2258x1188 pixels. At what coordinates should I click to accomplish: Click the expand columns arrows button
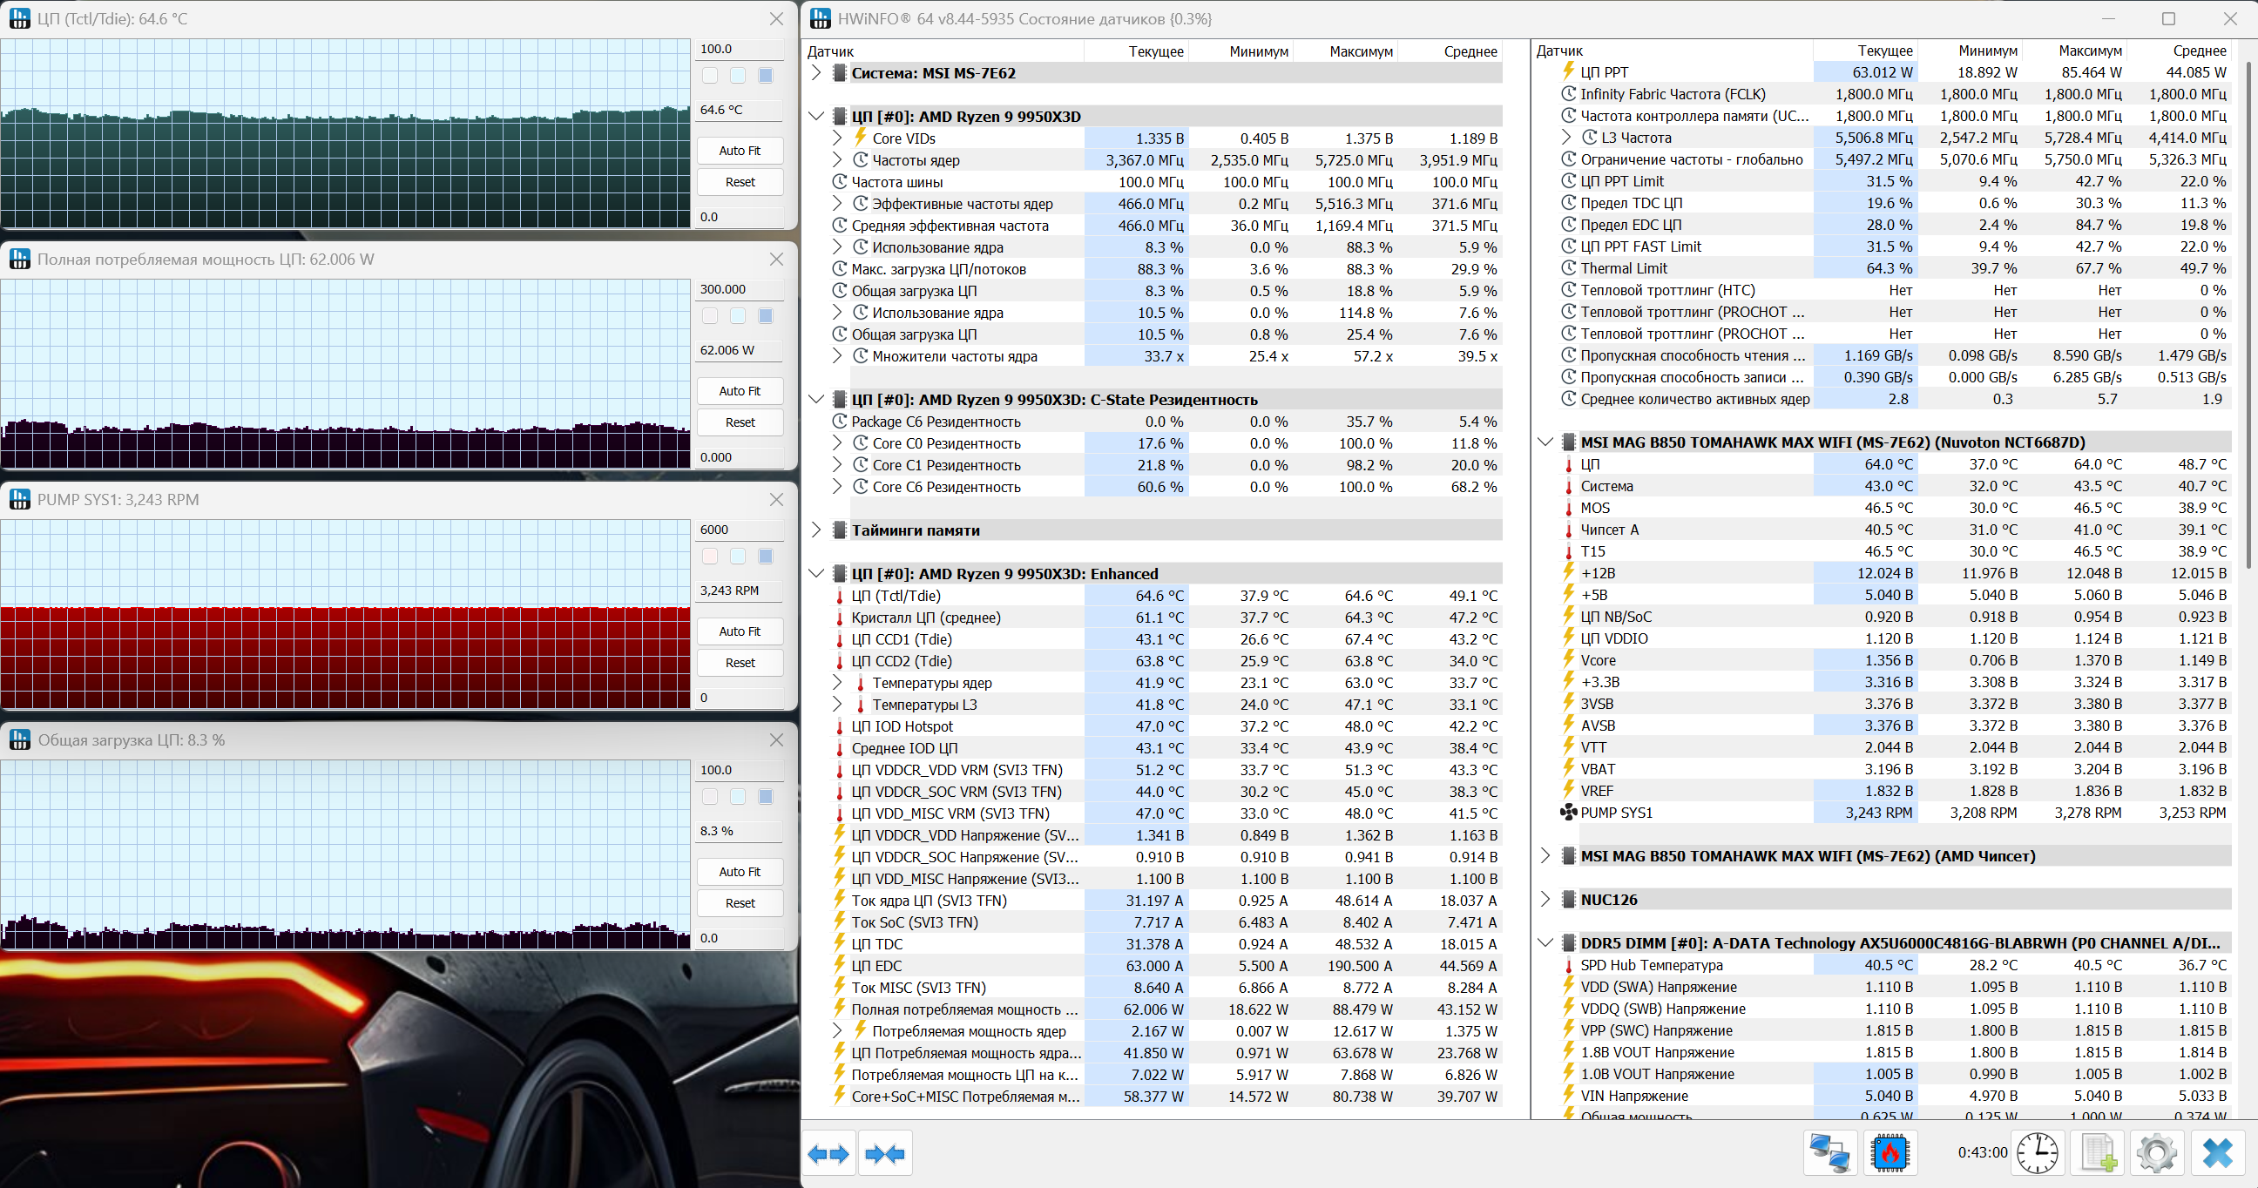click(828, 1154)
